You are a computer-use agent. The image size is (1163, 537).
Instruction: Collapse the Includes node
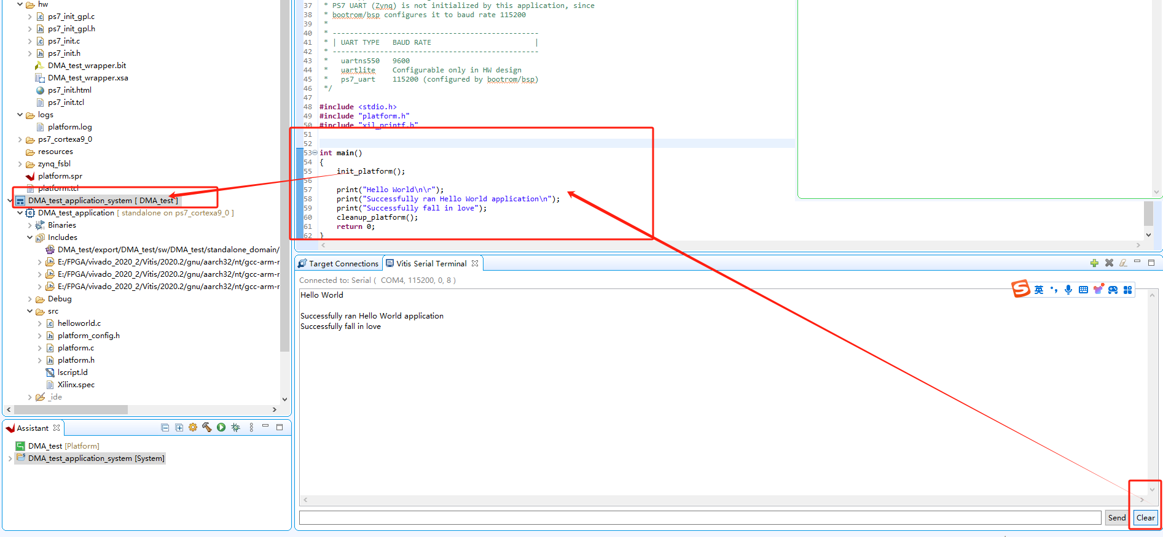pos(29,238)
